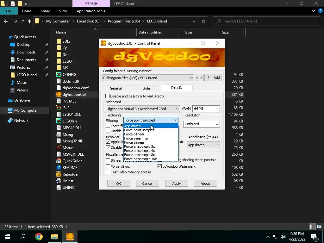The width and height of the screenshot is (324, 243).
Task: Open OneDrive in the sidebar
Action: [x=22, y=100]
